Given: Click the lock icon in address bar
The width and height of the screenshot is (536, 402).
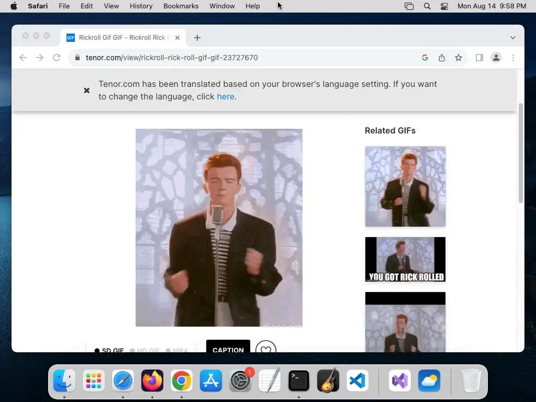Looking at the screenshot, I should click(77, 58).
